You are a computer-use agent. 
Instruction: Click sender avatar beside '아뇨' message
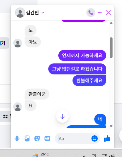tap(18, 43)
